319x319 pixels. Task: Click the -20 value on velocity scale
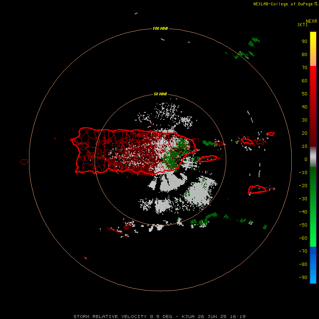(303, 186)
